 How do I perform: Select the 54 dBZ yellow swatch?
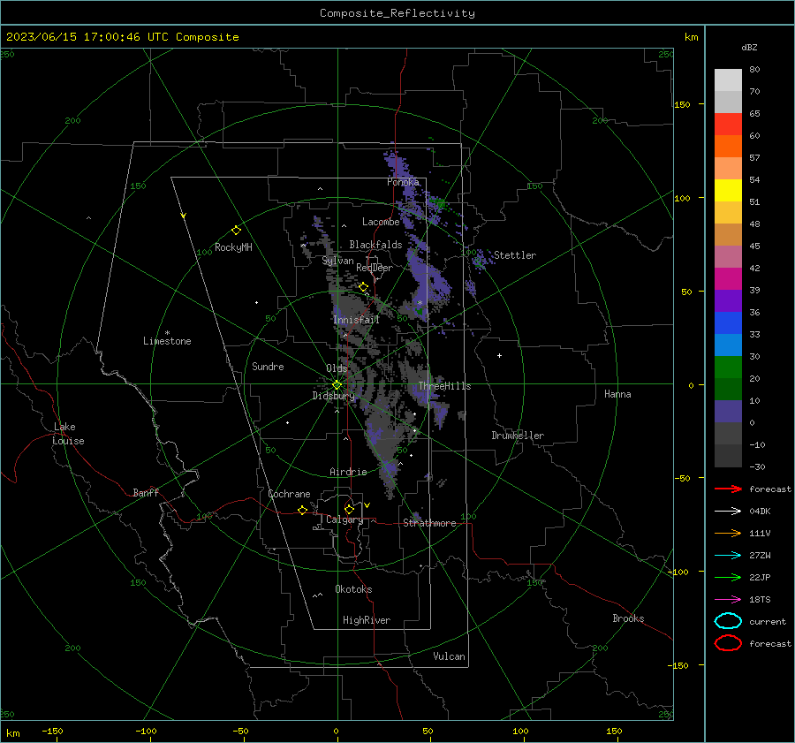pos(728,190)
